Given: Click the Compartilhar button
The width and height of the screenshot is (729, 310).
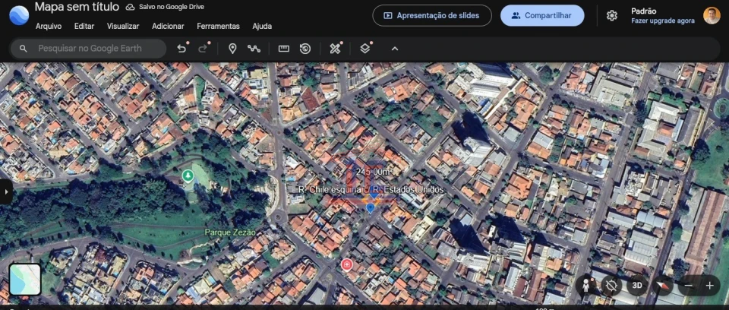Looking at the screenshot, I should click(542, 15).
